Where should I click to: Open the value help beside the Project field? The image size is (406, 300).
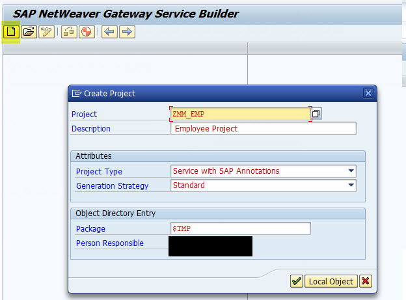(x=316, y=114)
